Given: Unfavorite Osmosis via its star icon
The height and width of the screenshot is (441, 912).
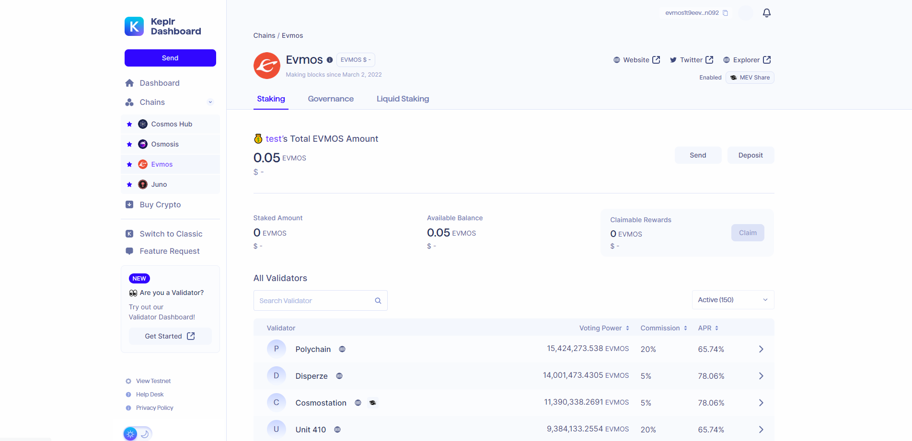Looking at the screenshot, I should coord(129,144).
